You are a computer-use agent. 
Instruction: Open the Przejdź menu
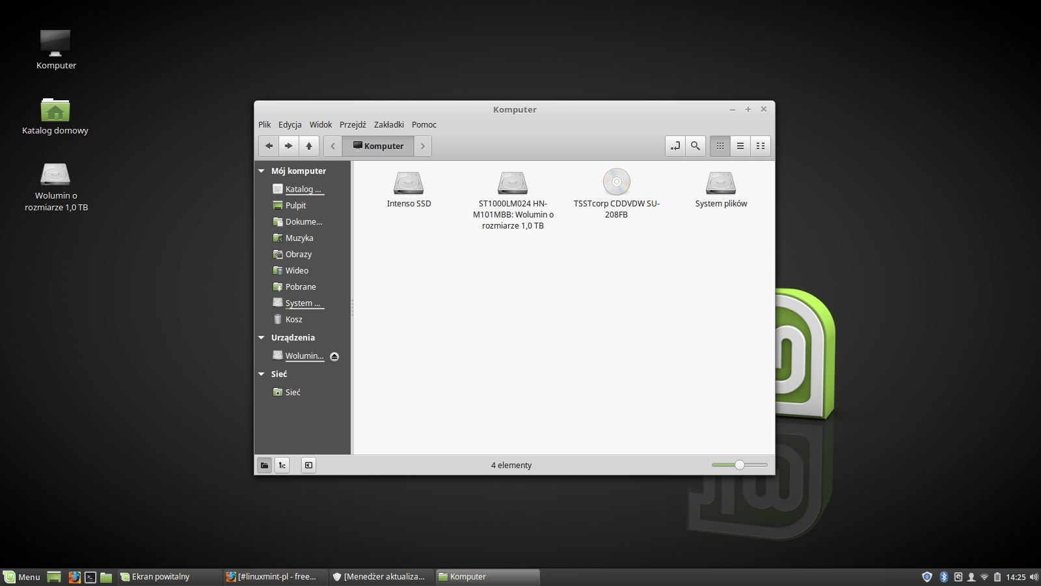coord(353,124)
